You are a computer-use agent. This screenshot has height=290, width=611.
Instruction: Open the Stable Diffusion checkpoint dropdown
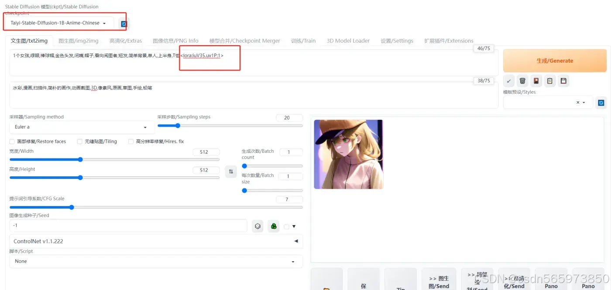[58, 23]
